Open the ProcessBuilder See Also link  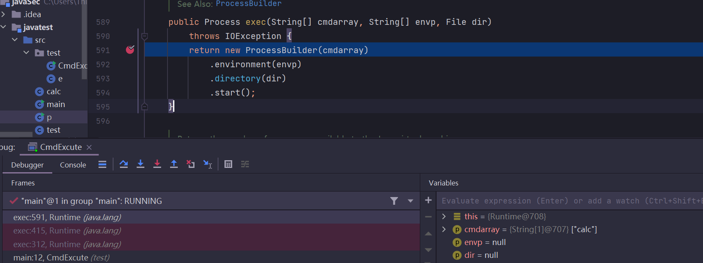tap(248, 3)
